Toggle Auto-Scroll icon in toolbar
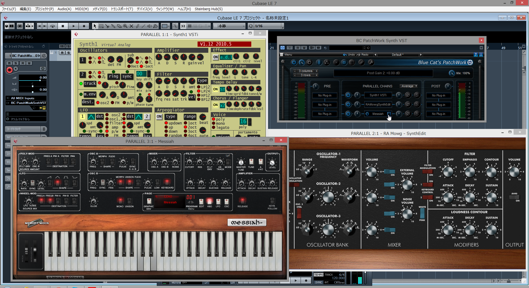Viewport: 529px width, 288px height. (x=28, y=26)
